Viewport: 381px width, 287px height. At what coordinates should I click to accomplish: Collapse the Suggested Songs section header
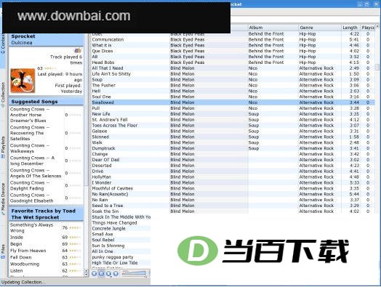pos(46,102)
